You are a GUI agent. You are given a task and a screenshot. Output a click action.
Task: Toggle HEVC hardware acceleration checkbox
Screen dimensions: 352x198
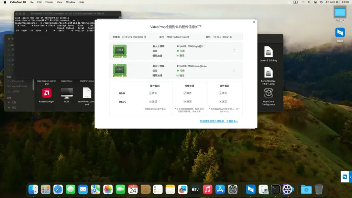[178, 75]
